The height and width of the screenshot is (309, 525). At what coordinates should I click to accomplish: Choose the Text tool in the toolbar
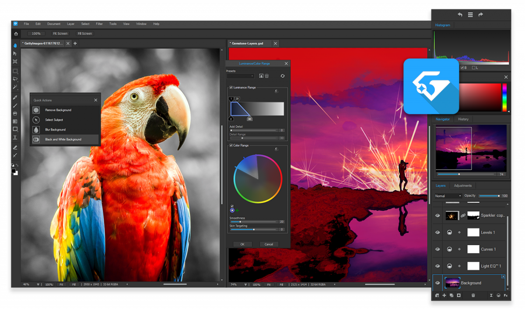click(x=15, y=137)
